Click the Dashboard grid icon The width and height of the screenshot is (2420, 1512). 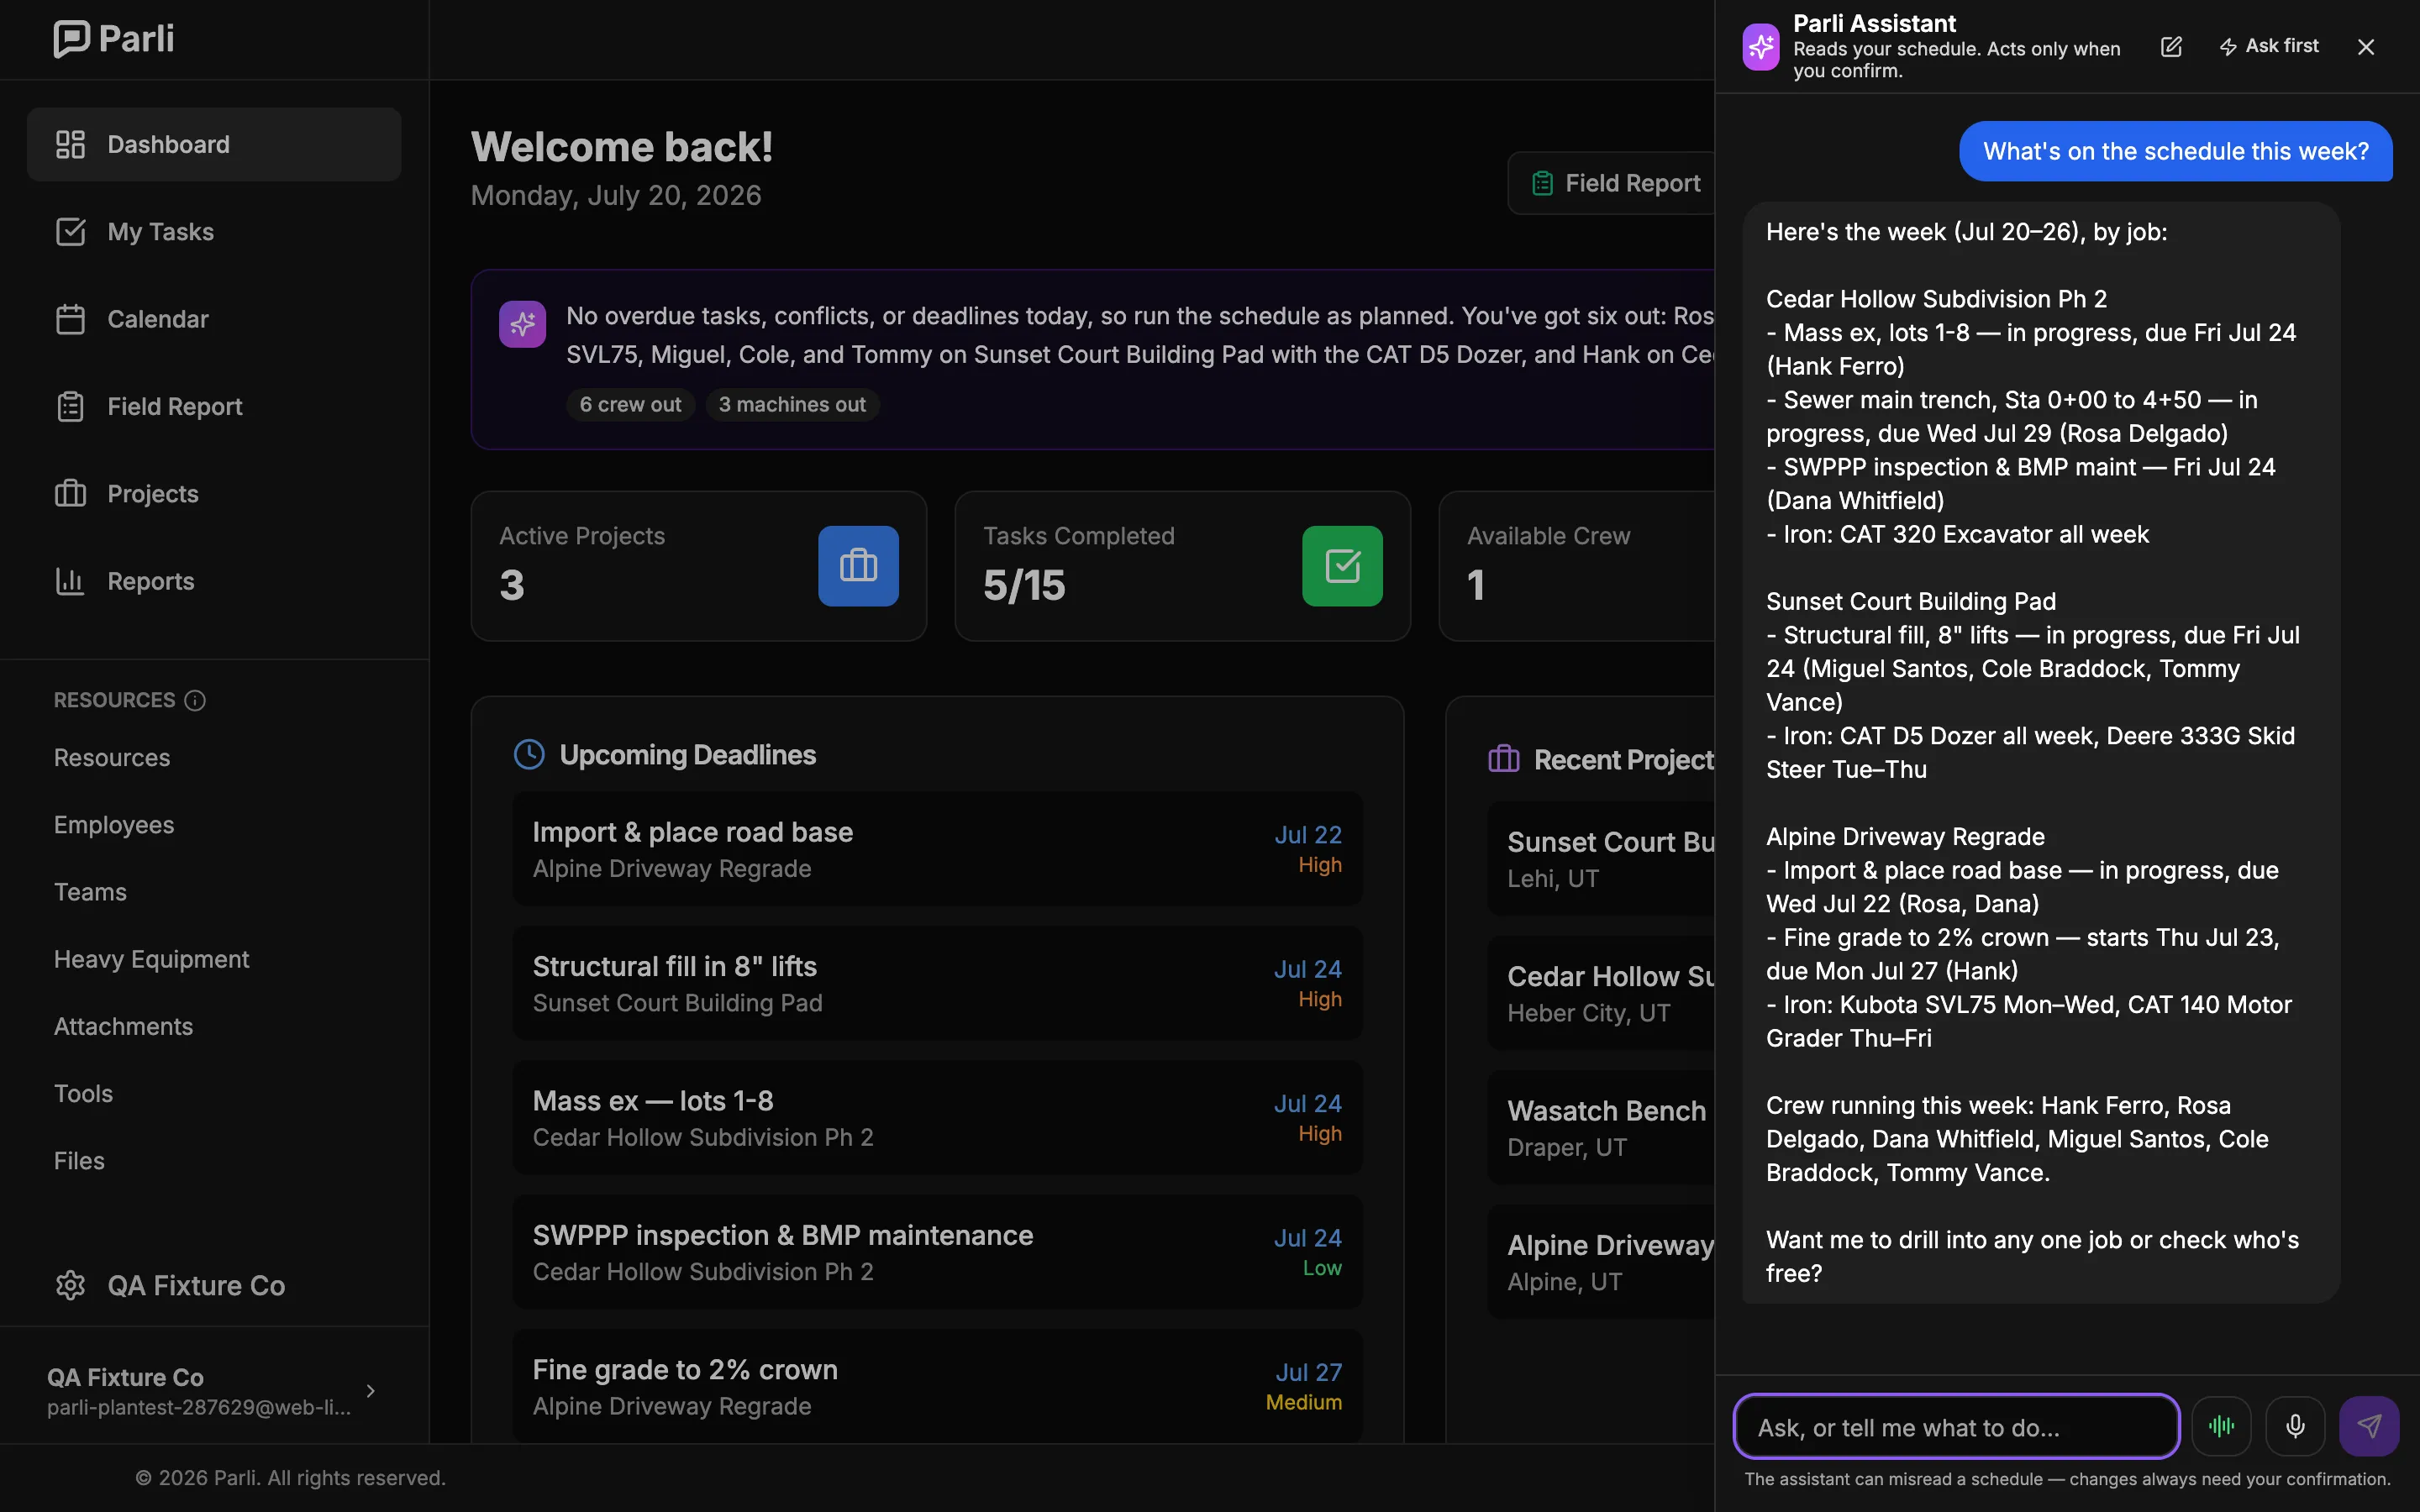(70, 144)
